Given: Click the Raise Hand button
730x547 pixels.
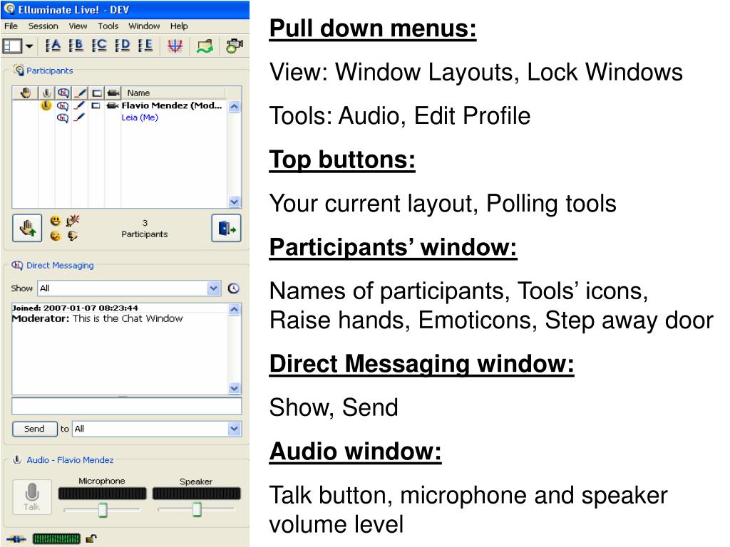Looking at the screenshot, I should pos(27,228).
